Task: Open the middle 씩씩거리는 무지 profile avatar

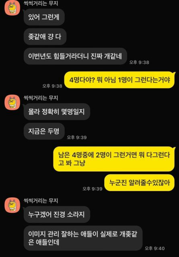Action: tap(12, 102)
